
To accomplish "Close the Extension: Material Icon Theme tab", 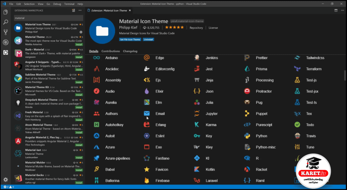I will [x=130, y=11].
